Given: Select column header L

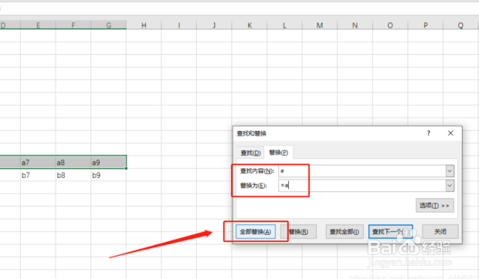Looking at the screenshot, I should (x=284, y=25).
